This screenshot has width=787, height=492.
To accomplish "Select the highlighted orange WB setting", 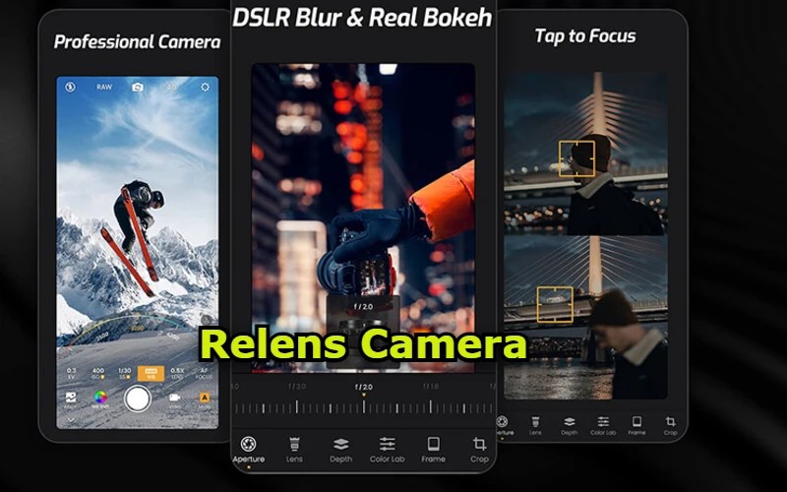I will pyautogui.click(x=151, y=373).
